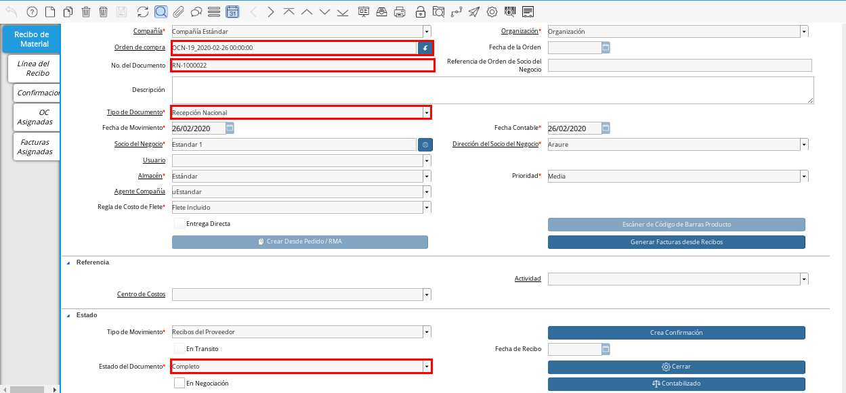Open the Almacén dropdown
846x393 pixels.
pos(427,176)
